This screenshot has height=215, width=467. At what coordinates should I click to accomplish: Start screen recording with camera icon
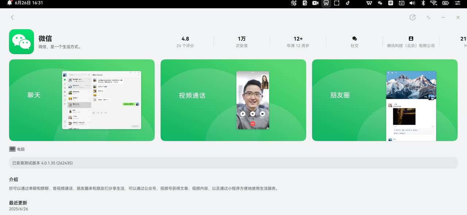315,3
